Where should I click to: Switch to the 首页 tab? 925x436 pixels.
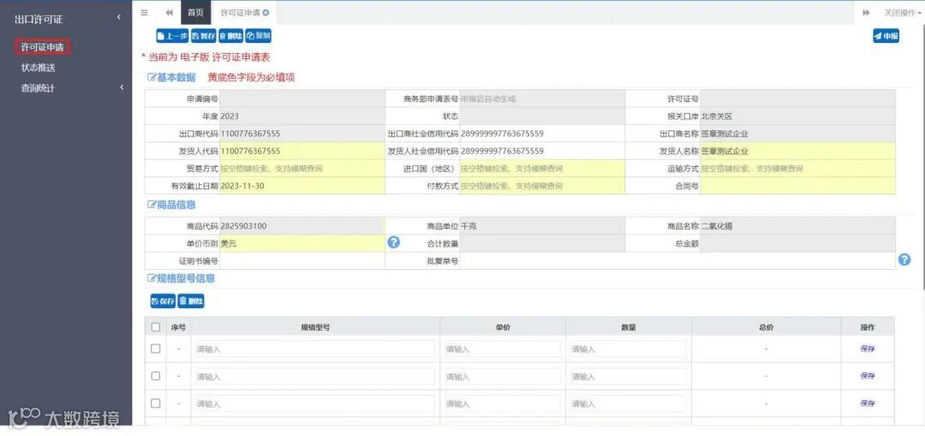[195, 12]
